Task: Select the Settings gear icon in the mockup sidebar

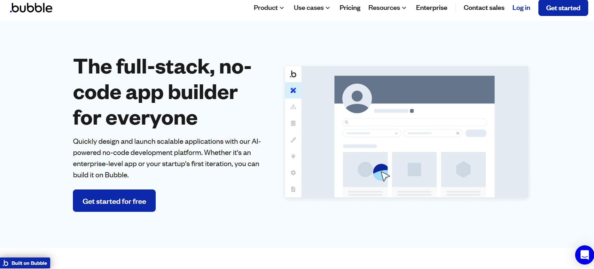Action: coord(293,173)
